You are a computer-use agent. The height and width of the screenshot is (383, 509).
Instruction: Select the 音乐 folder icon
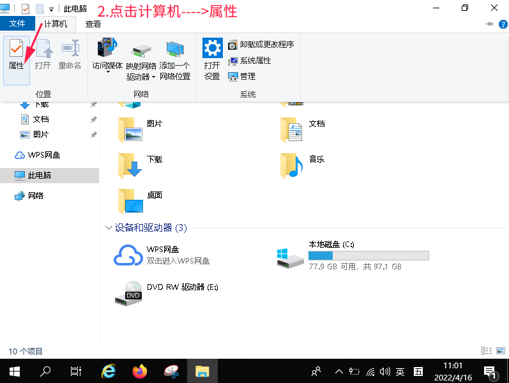point(291,165)
